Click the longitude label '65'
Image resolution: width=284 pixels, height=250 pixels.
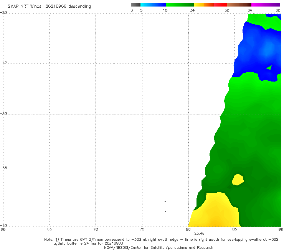pyautogui.click(x=50, y=229)
